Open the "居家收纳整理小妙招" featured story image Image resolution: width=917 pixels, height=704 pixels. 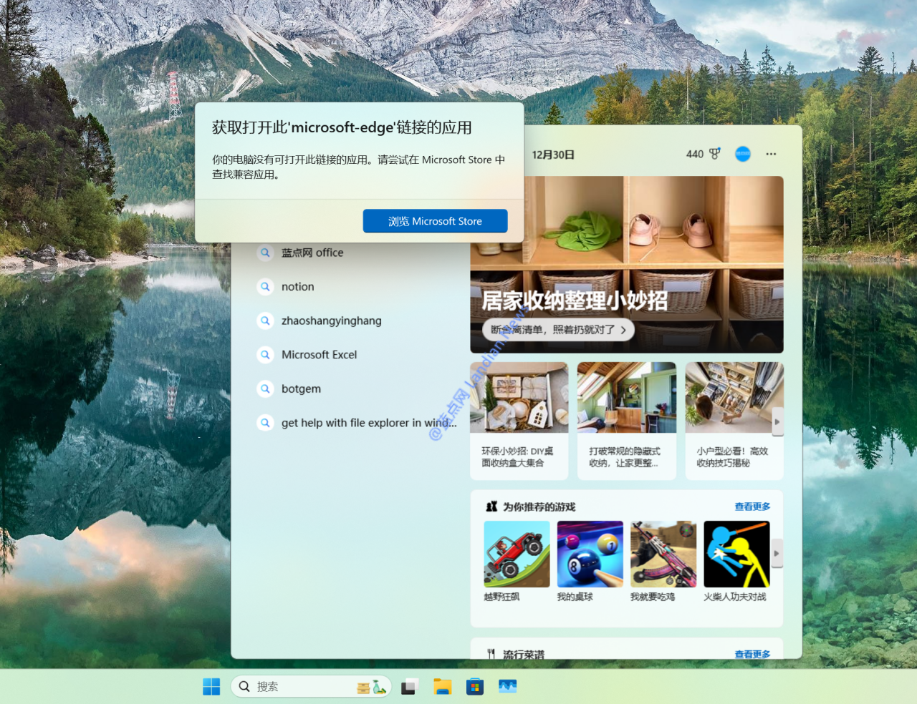627,265
